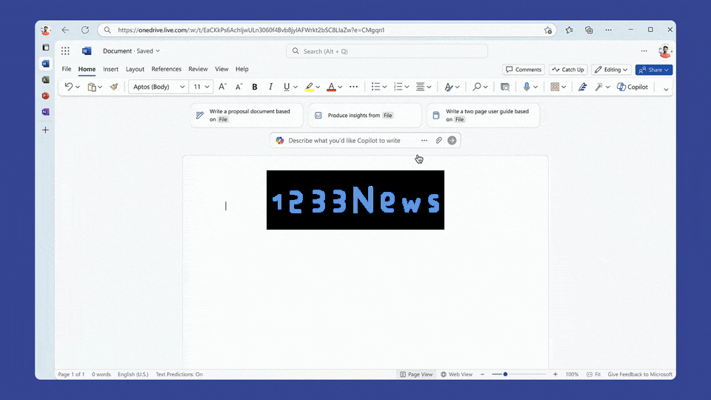Image resolution: width=711 pixels, height=400 pixels.
Task: Click the Catch Up button
Action: (568, 70)
